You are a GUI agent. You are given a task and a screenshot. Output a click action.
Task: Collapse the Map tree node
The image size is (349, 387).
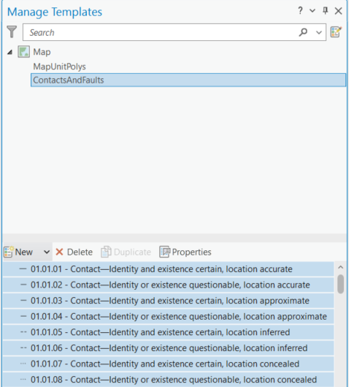9,52
